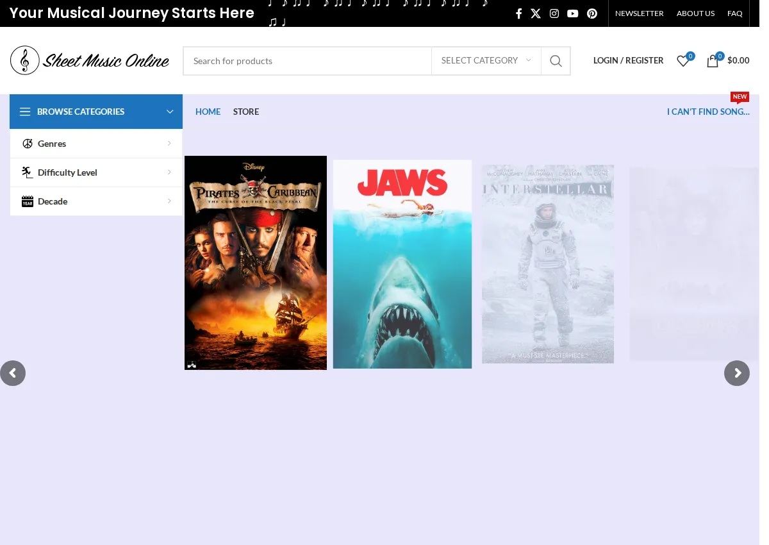Open the About Us menu item
The width and height of the screenshot is (769, 545).
pyautogui.click(x=695, y=13)
